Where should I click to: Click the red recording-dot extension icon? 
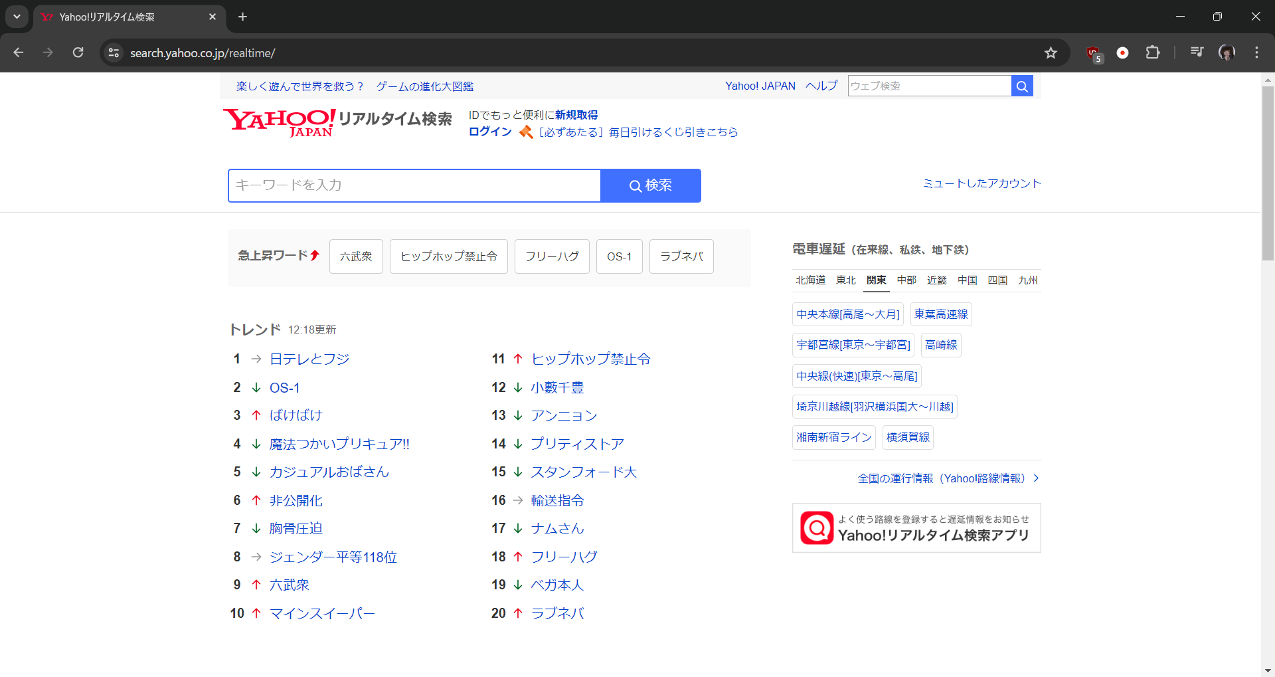pos(1123,52)
